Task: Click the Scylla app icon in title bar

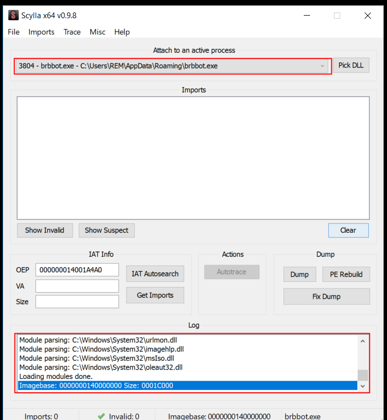Action: click(x=13, y=15)
